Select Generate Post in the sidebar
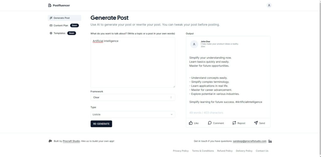Viewport: 321px width, 157px height. point(65,18)
